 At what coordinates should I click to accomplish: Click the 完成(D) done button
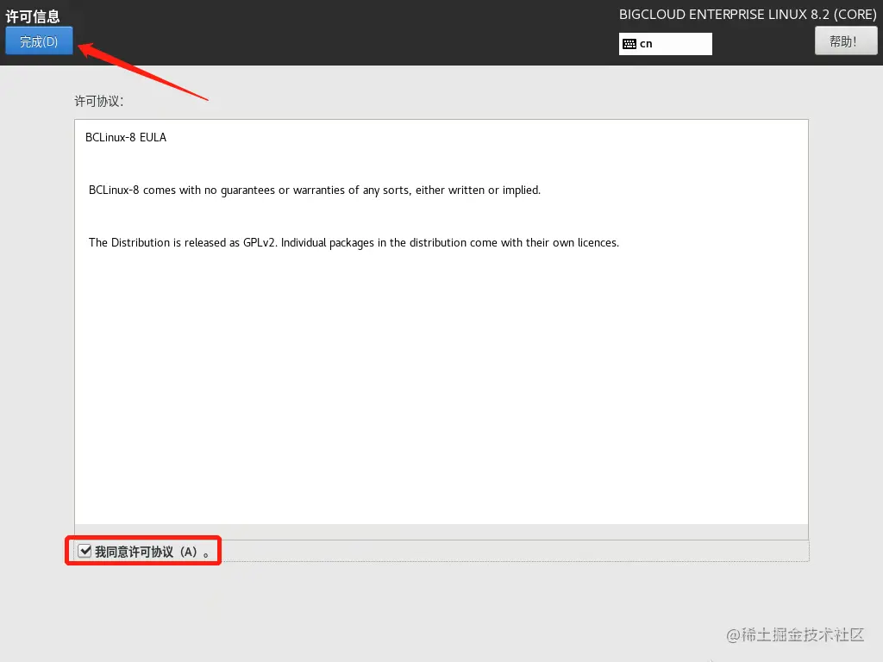click(39, 41)
